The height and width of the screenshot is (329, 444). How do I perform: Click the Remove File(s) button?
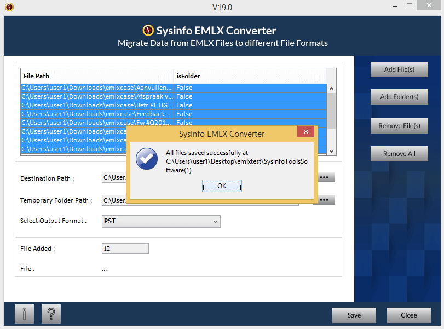click(x=399, y=126)
